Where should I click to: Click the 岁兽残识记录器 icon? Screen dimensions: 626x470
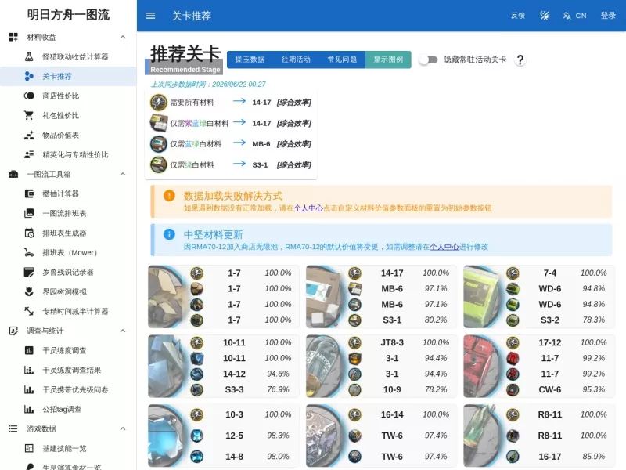coord(29,272)
